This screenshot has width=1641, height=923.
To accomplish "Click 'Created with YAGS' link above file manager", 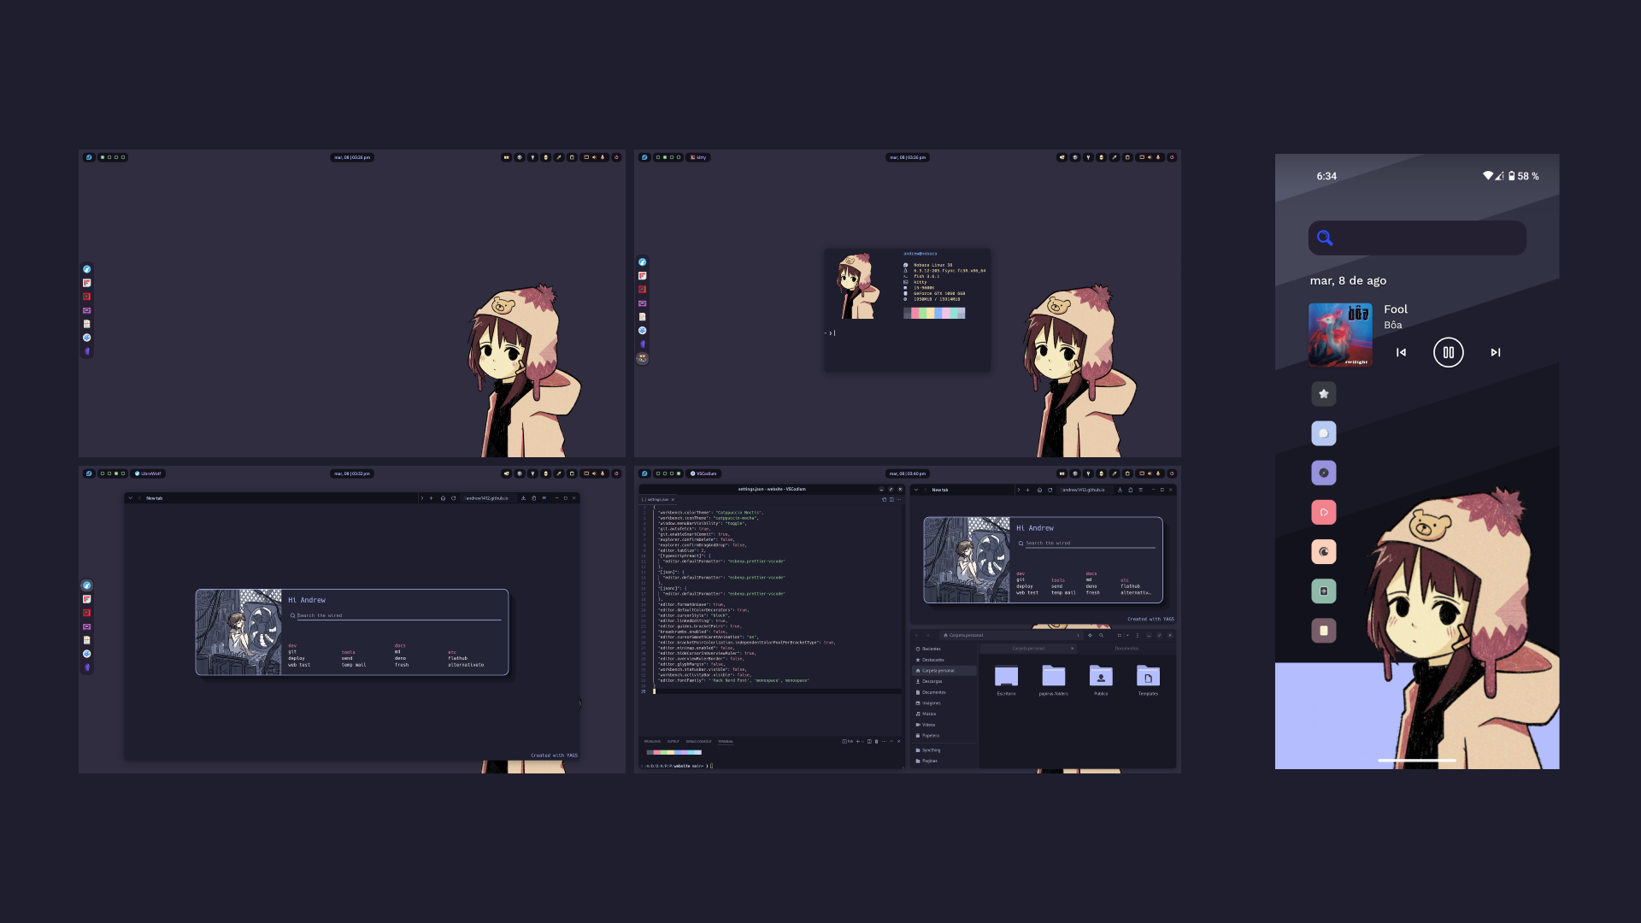I will 1150,619.
